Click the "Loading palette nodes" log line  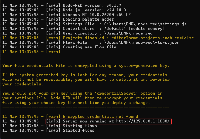pyautogui.click(x=88, y=19)
